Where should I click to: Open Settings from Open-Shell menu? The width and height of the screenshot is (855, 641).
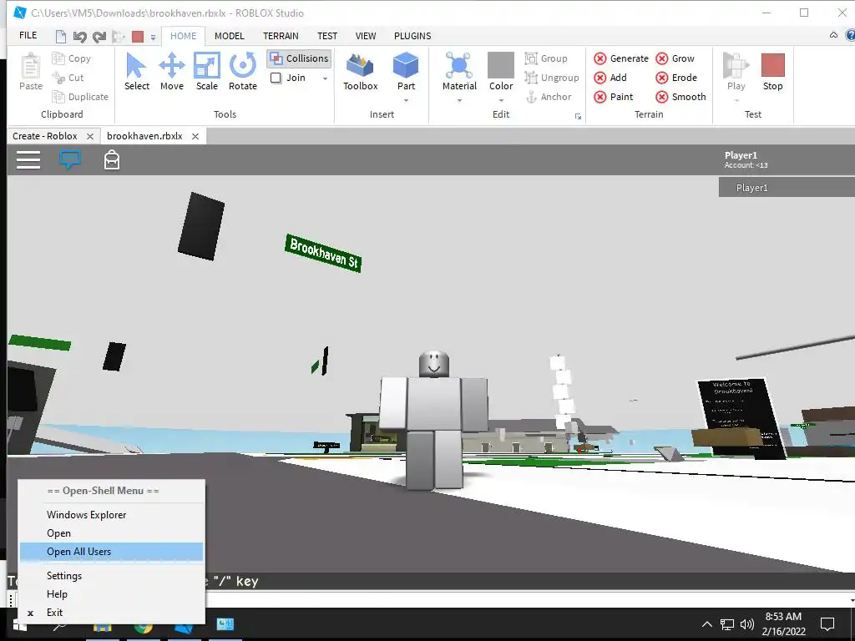click(x=112, y=576)
